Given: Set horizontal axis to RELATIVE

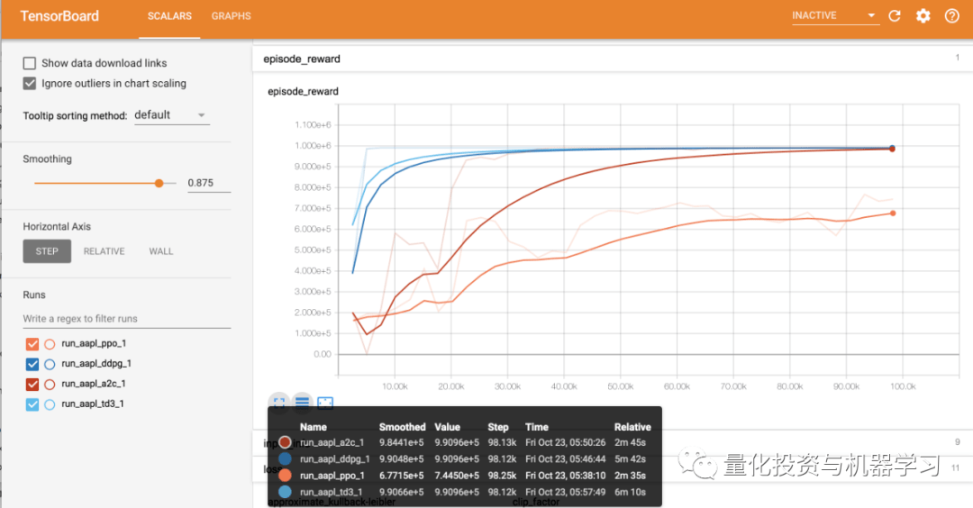Looking at the screenshot, I should tap(104, 251).
